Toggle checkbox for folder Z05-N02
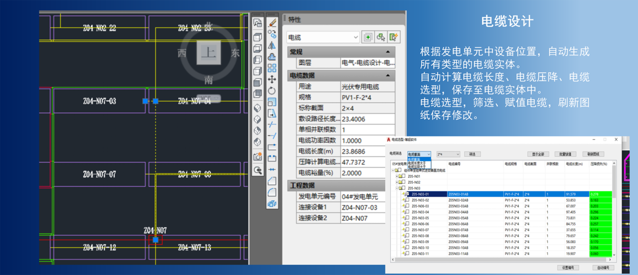 (403, 182)
